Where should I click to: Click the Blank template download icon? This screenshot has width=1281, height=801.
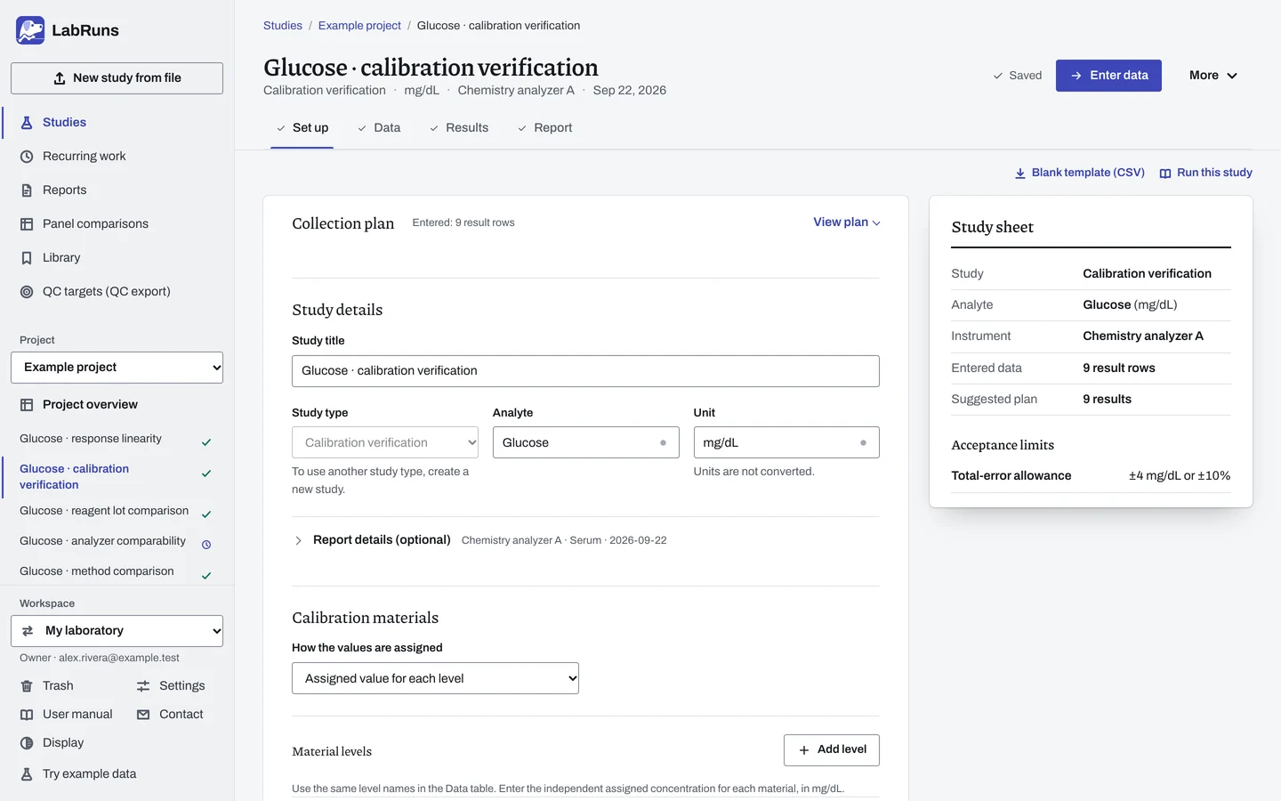pos(1020,174)
